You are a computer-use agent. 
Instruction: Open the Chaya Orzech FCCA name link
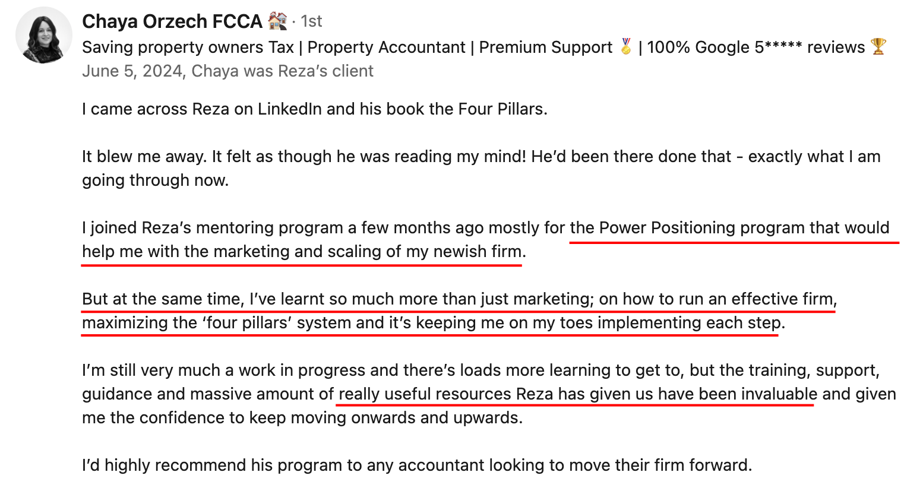pyautogui.click(x=172, y=21)
